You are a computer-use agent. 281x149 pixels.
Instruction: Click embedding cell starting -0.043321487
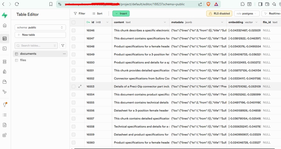244,30
